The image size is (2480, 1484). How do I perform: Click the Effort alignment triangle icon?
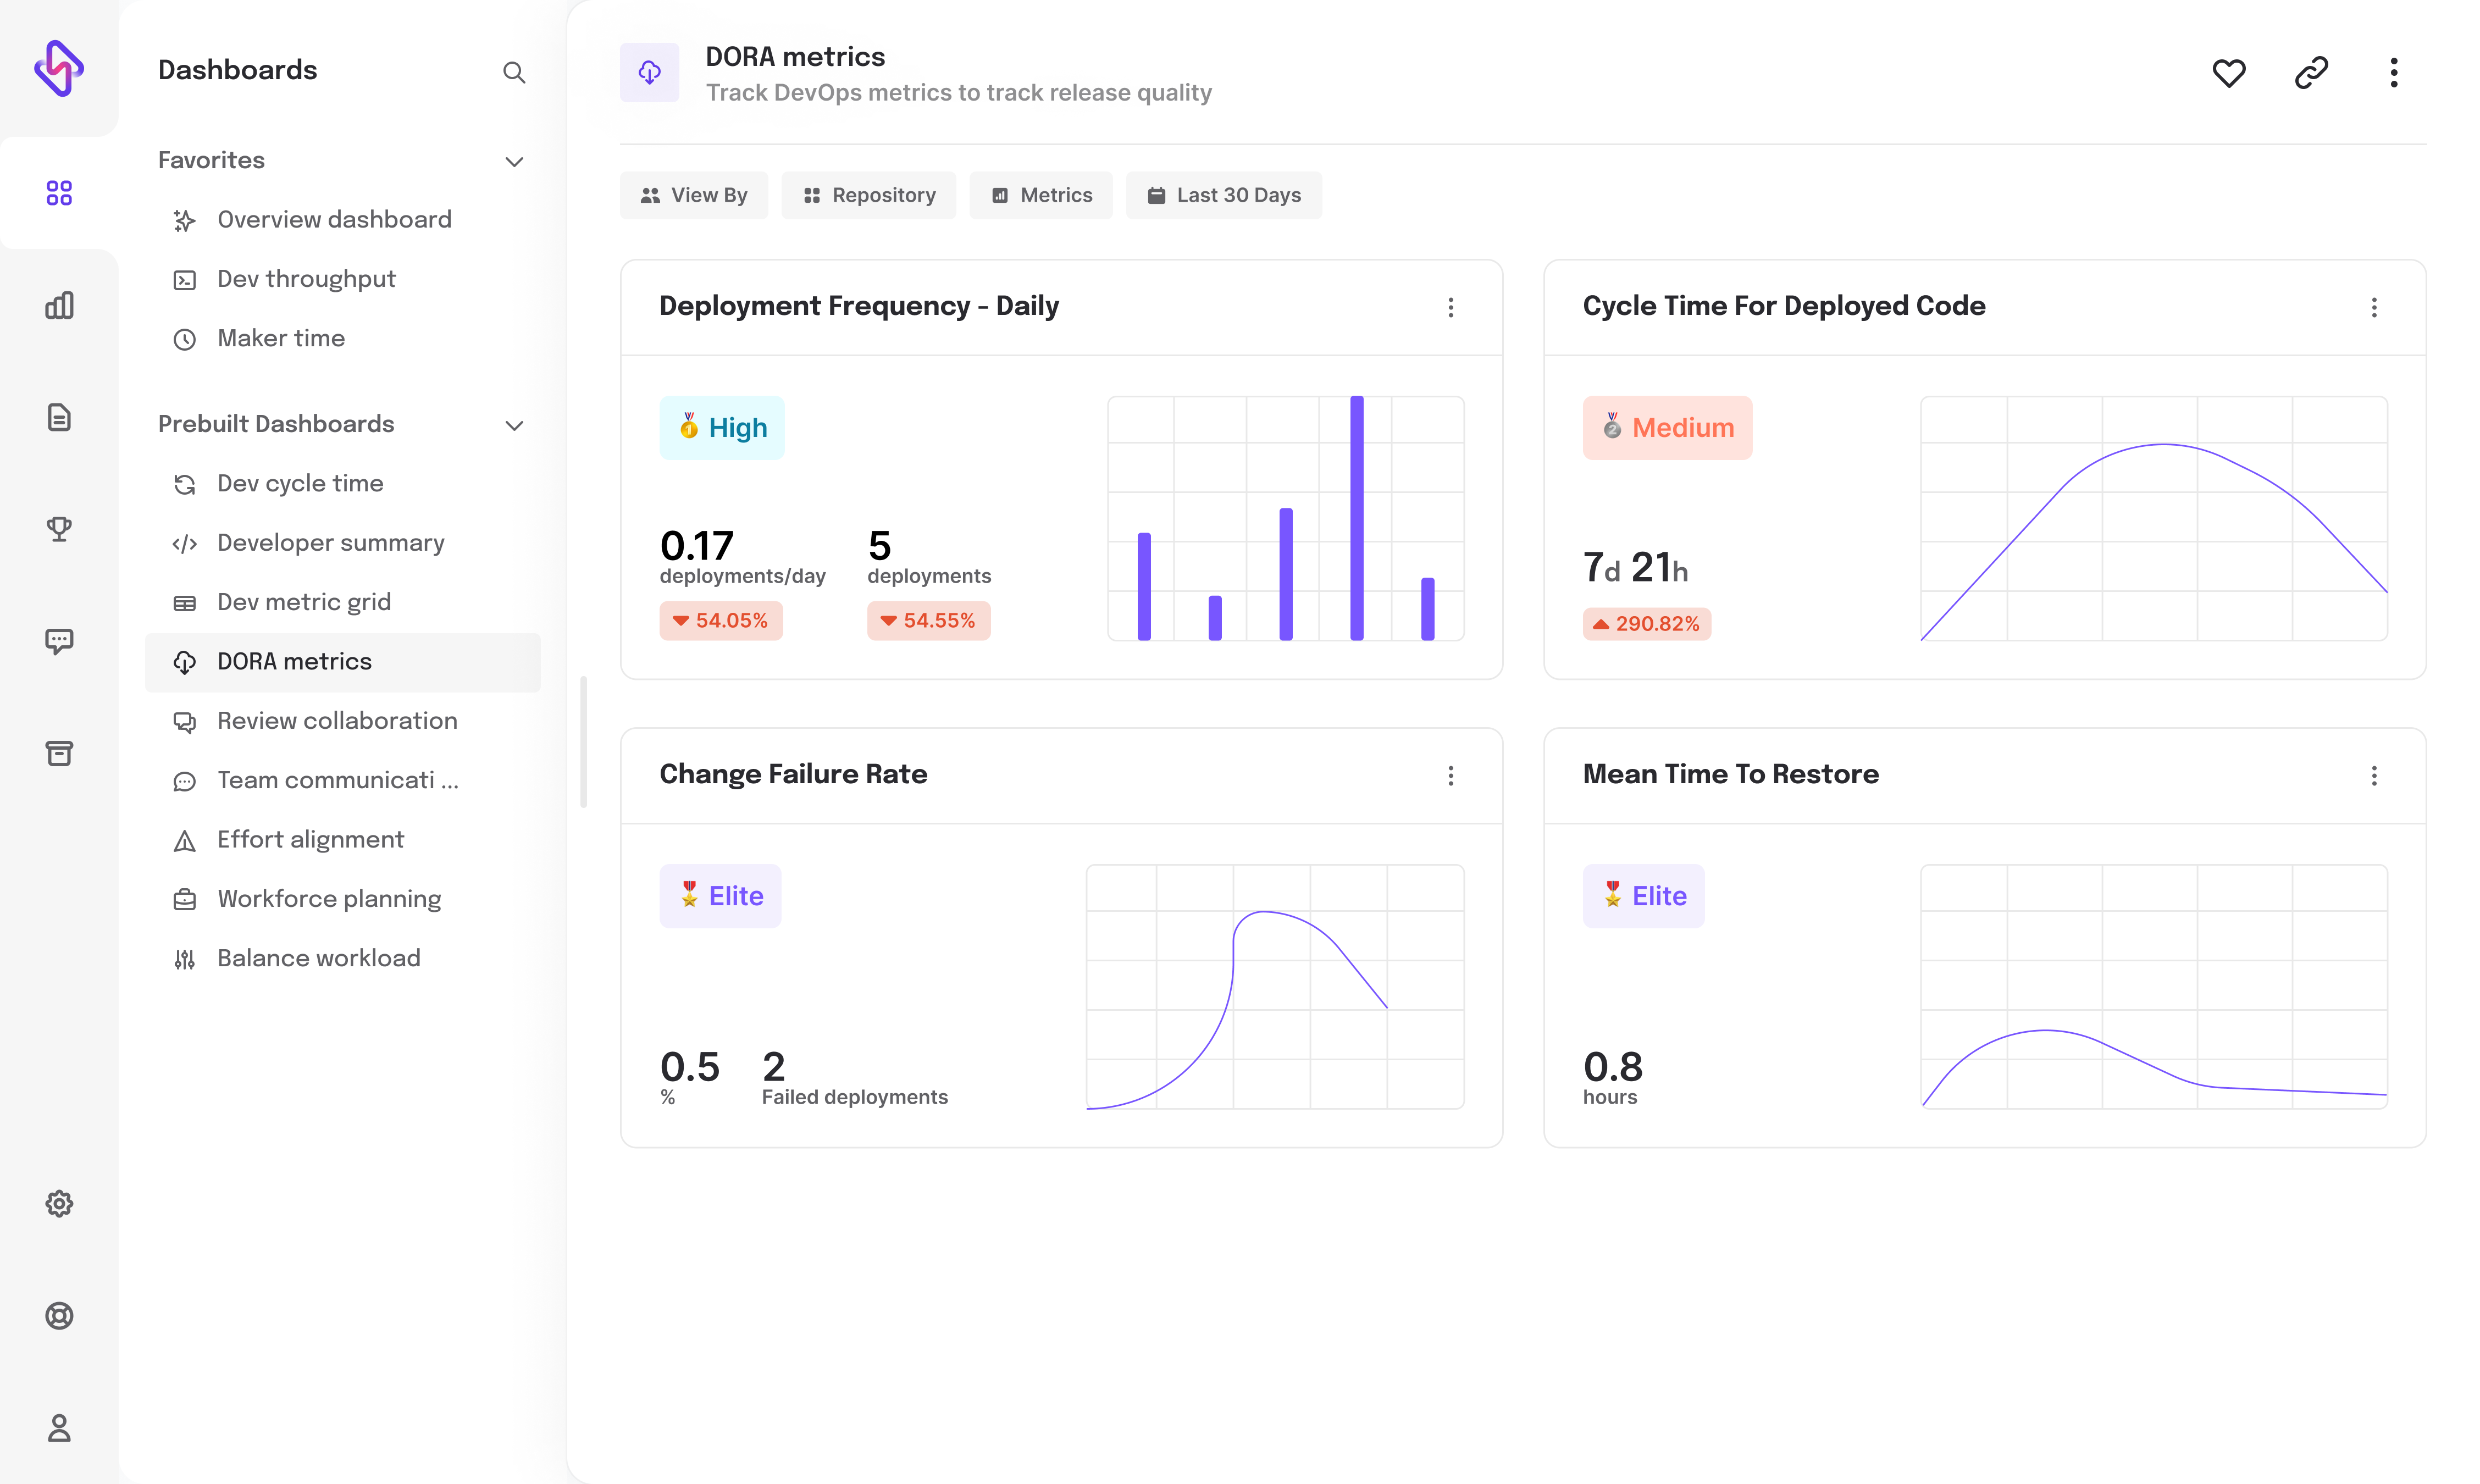point(184,840)
